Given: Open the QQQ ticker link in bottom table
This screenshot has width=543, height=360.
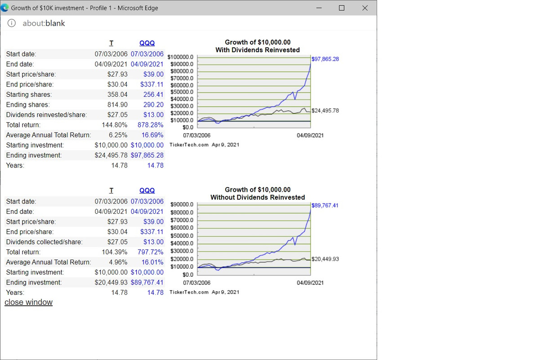Looking at the screenshot, I should click(147, 190).
